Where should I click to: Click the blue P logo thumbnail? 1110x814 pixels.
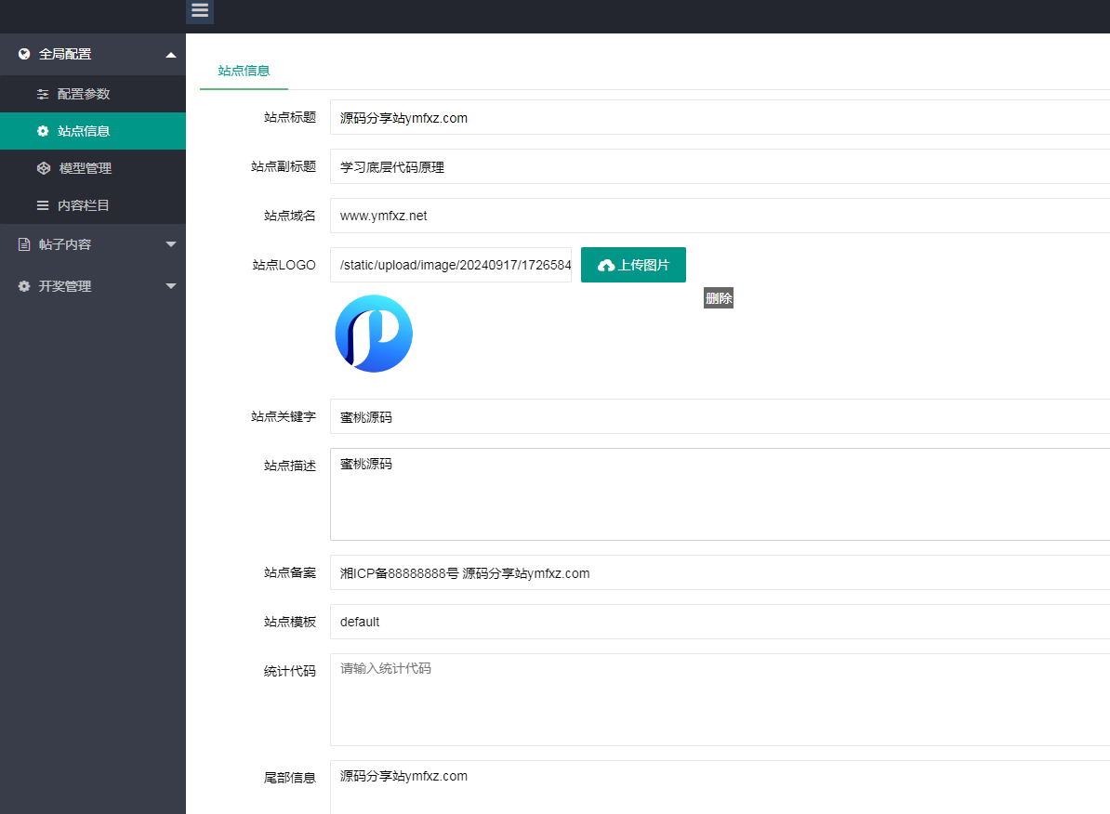(374, 334)
